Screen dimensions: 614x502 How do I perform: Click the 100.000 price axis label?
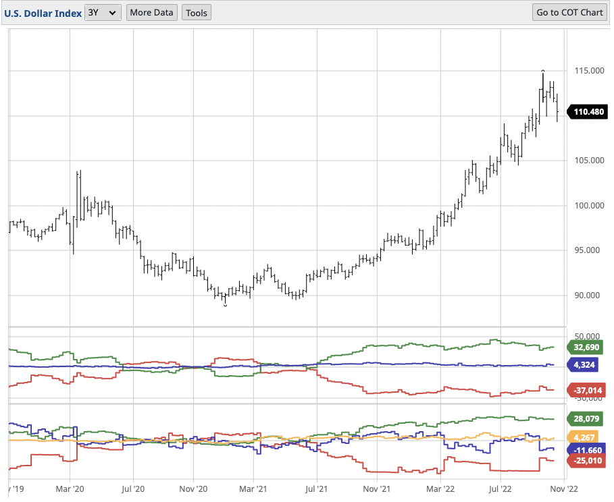click(x=589, y=205)
